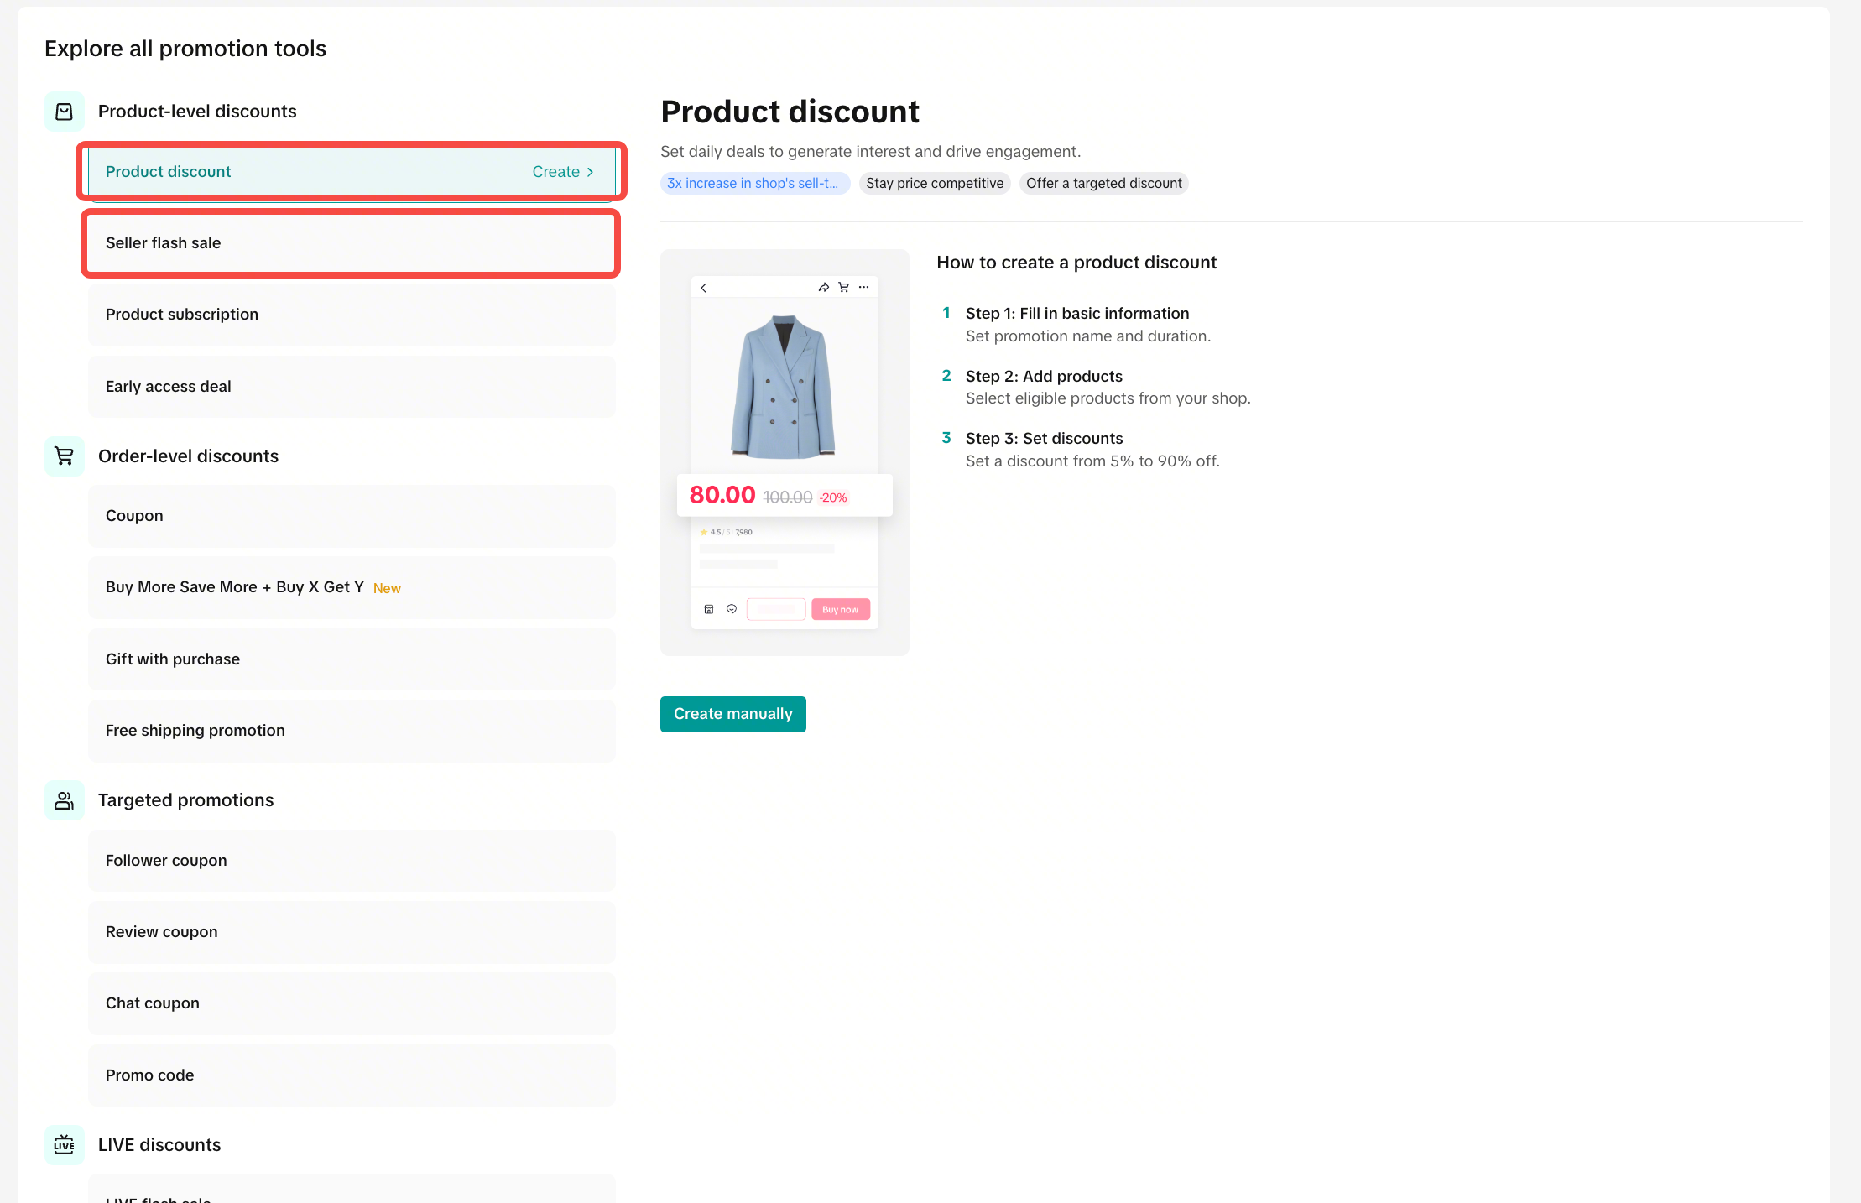
Task: Click 'Step 2: Add products' text
Action: click(1044, 377)
